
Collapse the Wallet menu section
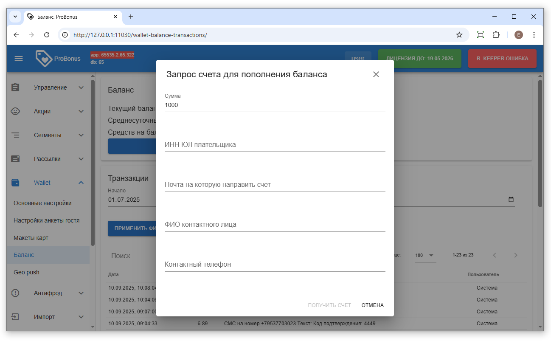tap(81, 183)
